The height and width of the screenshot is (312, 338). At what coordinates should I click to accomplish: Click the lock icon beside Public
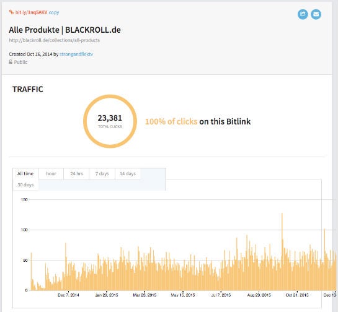11,62
